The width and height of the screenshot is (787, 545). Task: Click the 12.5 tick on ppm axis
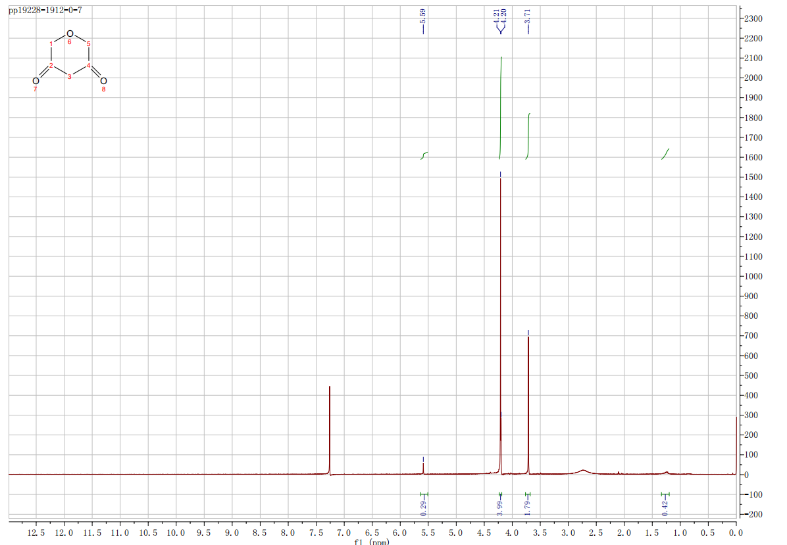tap(36, 531)
